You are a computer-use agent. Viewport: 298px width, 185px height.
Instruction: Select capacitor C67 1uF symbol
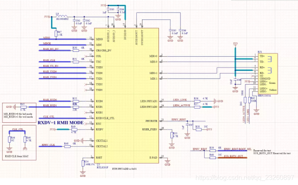pos(187,125)
